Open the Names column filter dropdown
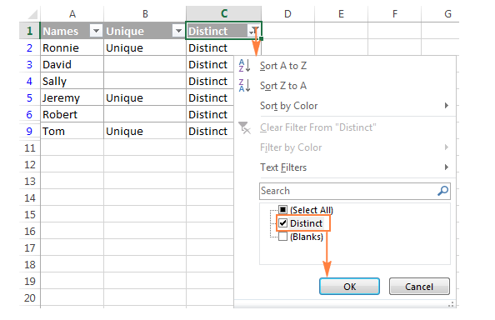Viewport: 495px width, 320px height. (x=96, y=31)
